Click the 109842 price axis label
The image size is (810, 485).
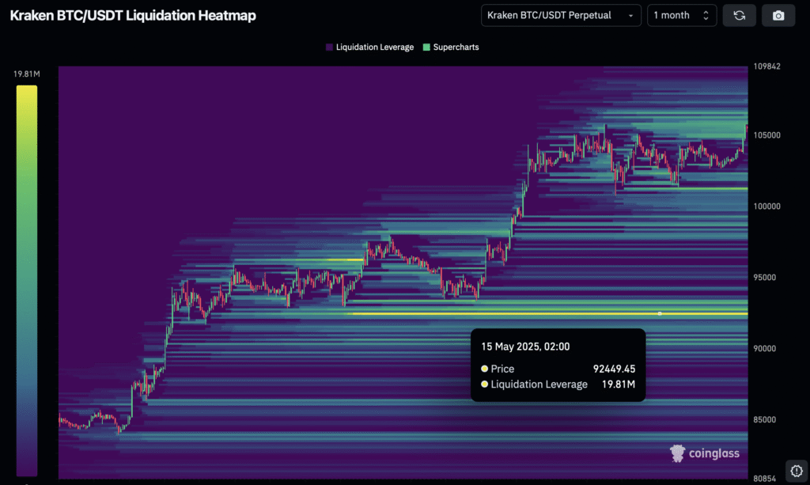coord(766,66)
